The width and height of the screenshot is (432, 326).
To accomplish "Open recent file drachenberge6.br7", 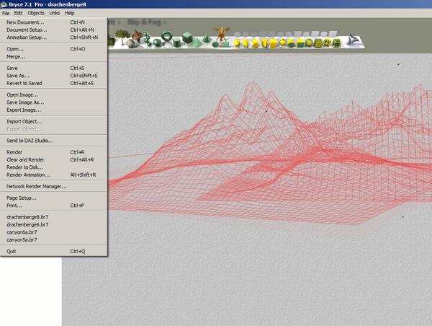I will point(53,225).
